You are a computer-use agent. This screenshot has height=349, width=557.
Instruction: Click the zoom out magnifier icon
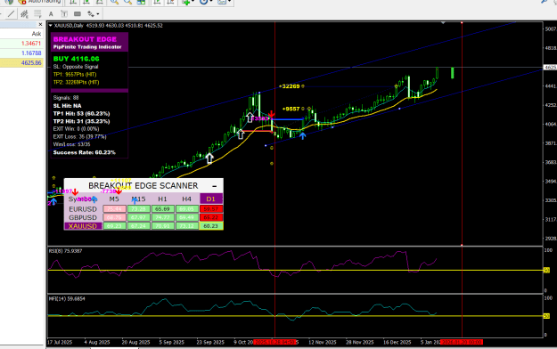point(127,2)
